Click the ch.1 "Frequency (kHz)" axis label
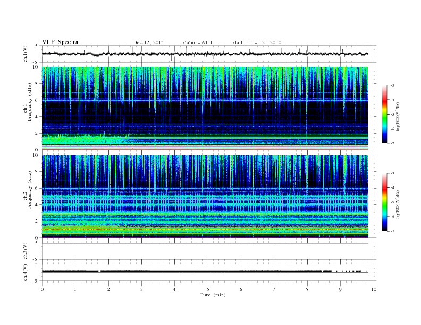421x325 pixels. pyautogui.click(x=29, y=102)
